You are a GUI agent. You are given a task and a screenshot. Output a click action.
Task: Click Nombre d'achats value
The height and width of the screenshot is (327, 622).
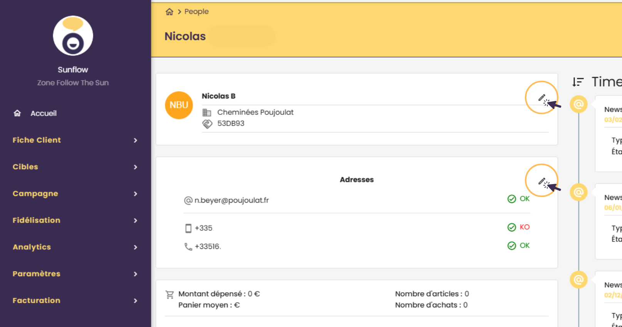click(465, 305)
